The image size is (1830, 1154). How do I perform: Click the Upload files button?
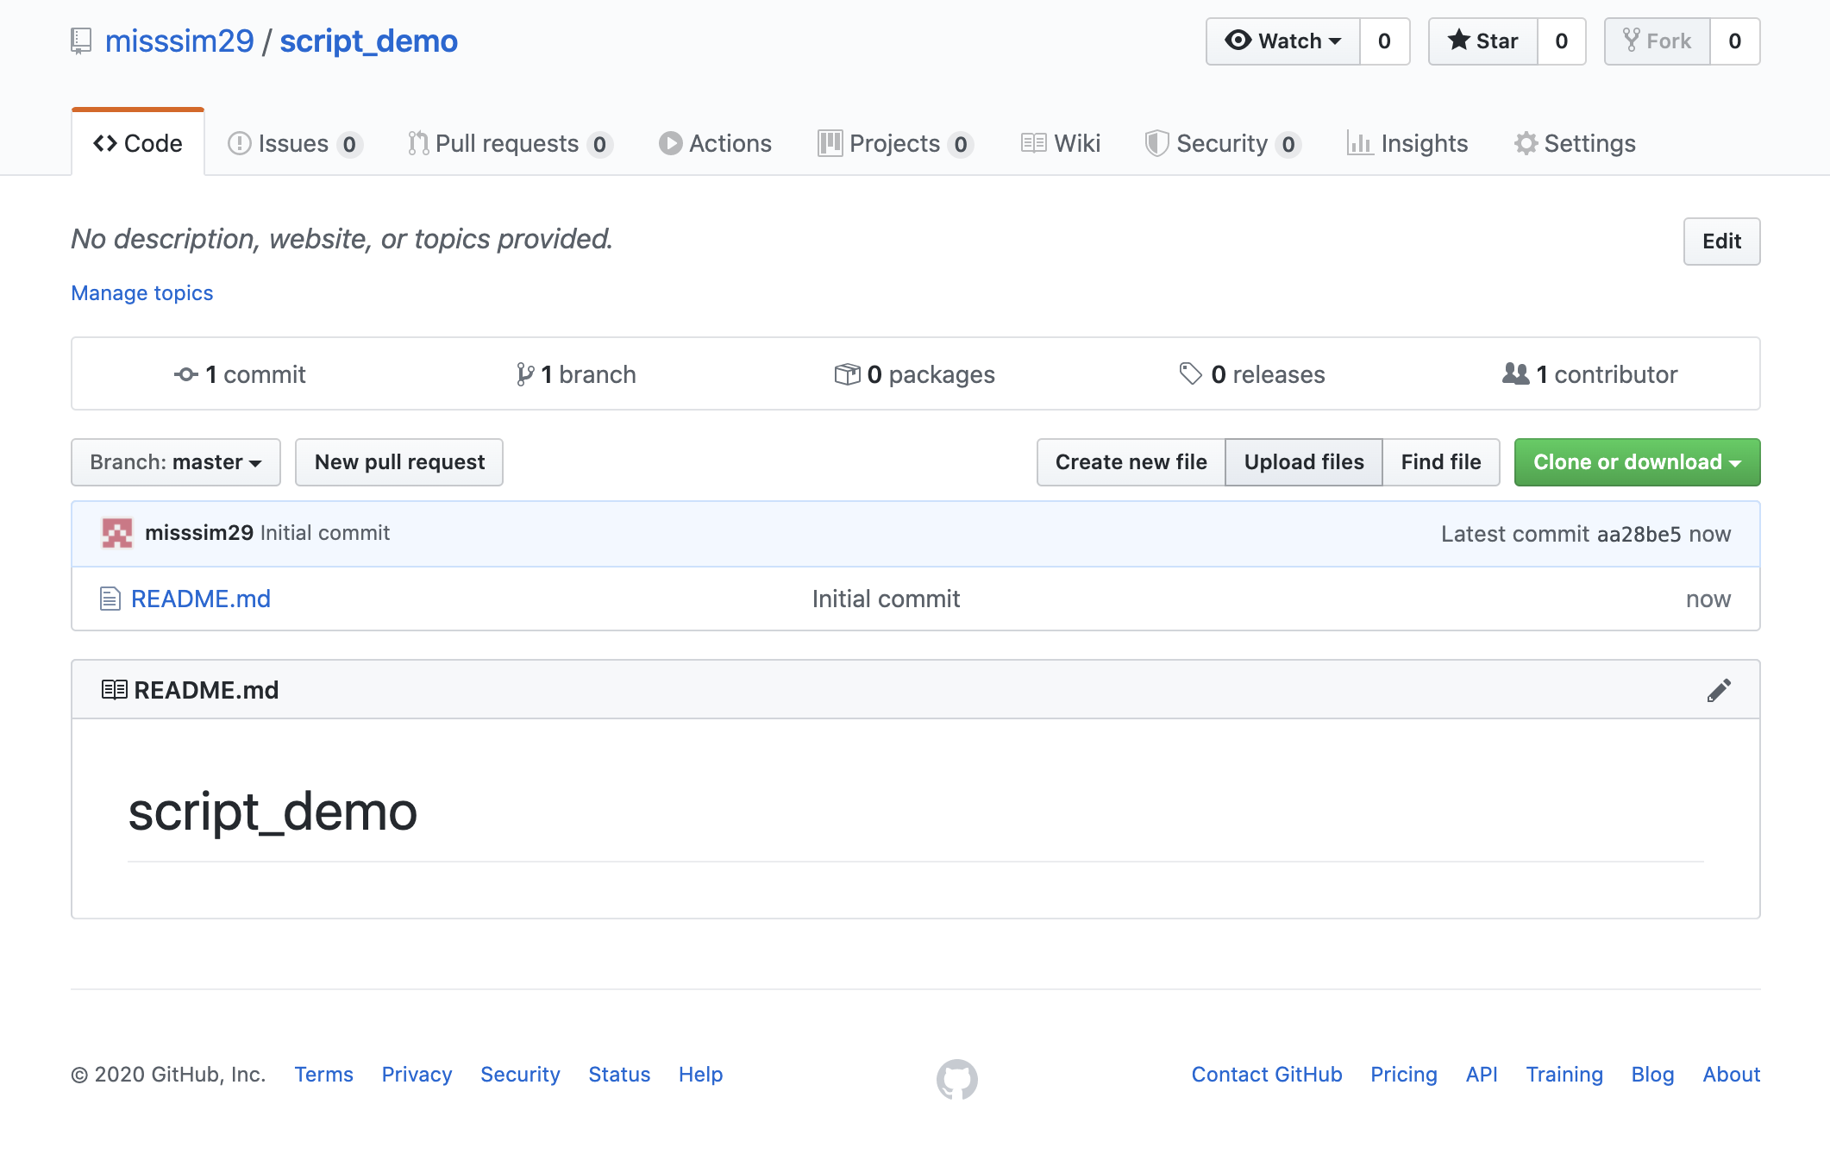(x=1303, y=462)
